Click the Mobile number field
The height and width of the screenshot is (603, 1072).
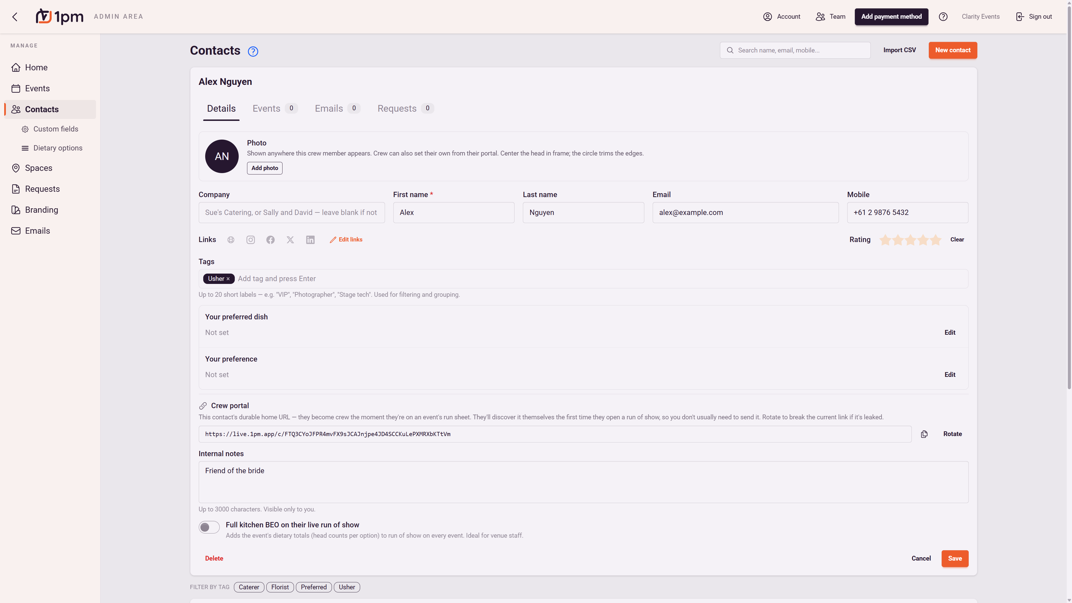pyautogui.click(x=908, y=213)
